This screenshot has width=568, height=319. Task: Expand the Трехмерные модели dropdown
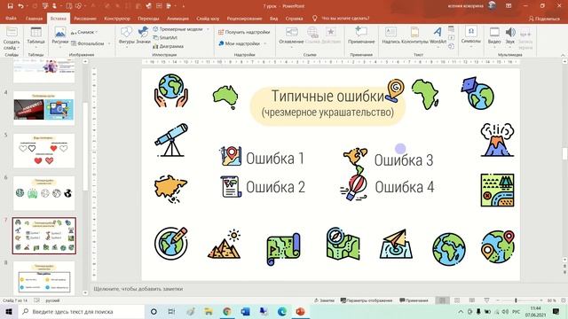click(208, 29)
